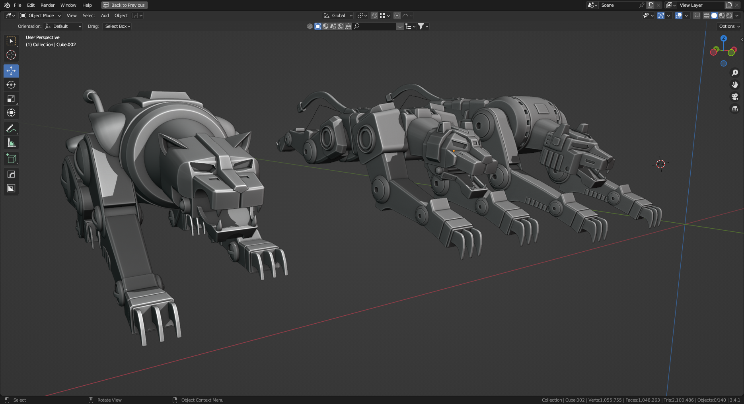The height and width of the screenshot is (404, 744).
Task: Switch to wireframe viewport shading
Action: tap(707, 16)
